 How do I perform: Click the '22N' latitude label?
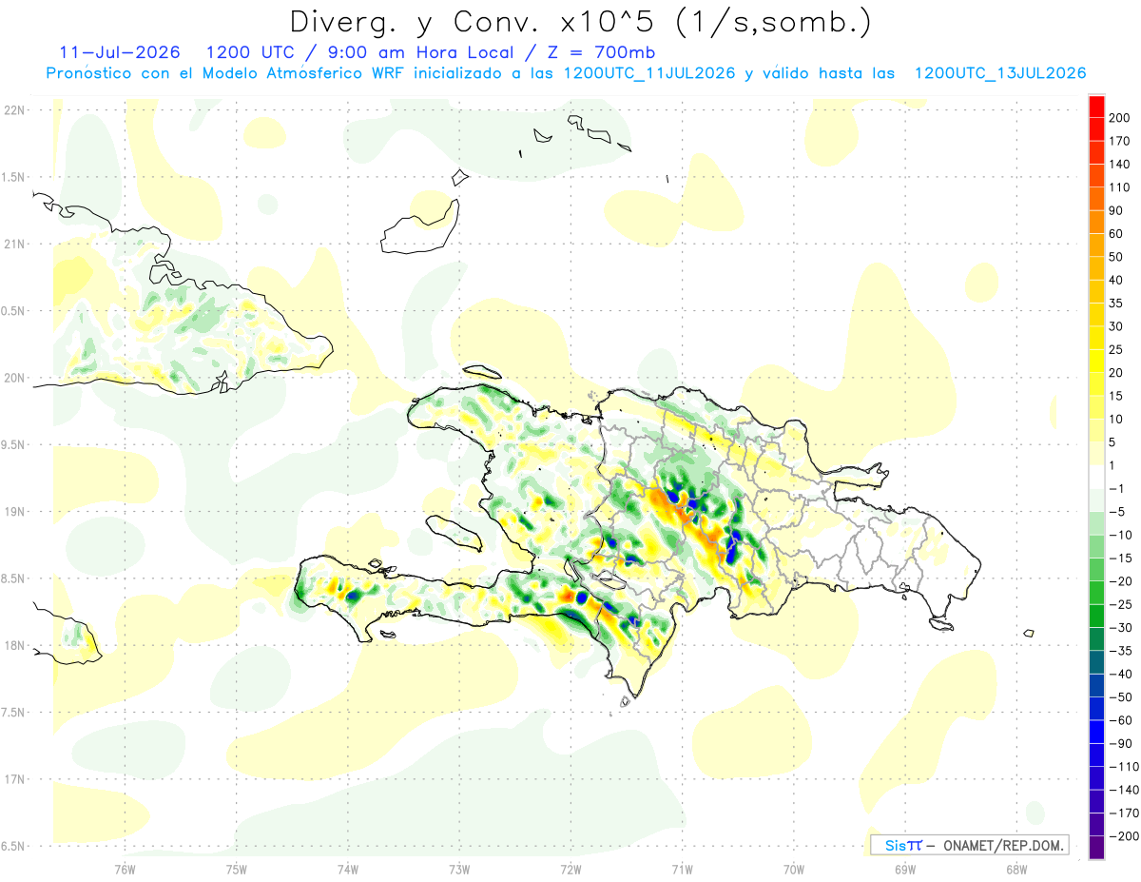(14, 110)
